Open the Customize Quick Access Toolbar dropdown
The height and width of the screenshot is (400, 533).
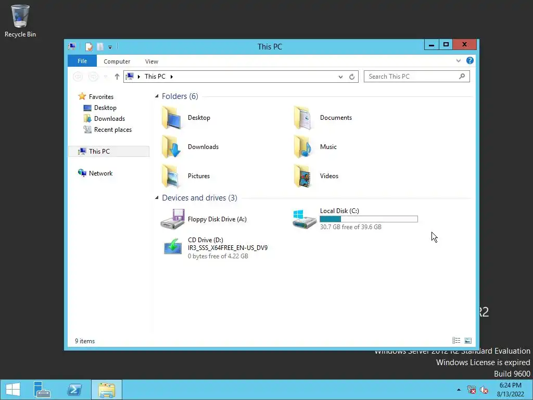pyautogui.click(x=110, y=47)
